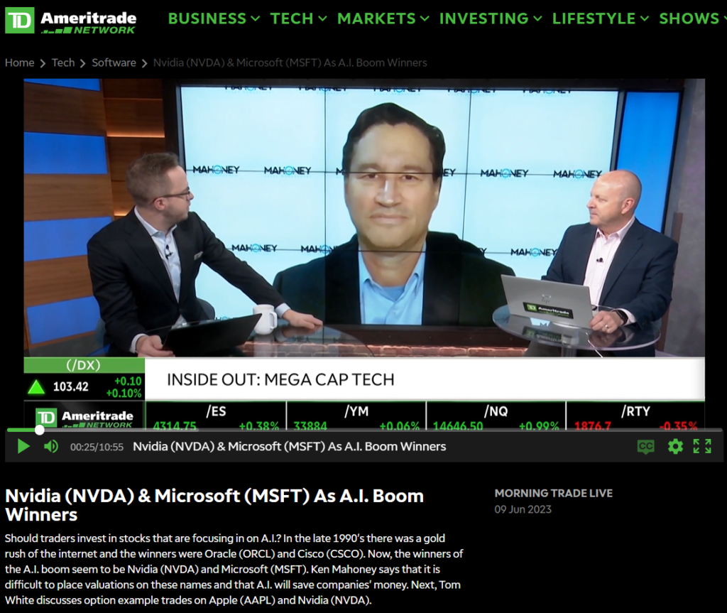Image resolution: width=727 pixels, height=613 pixels.
Task: Click the 00:25/10:55 timestamp area
Action: coord(94,447)
